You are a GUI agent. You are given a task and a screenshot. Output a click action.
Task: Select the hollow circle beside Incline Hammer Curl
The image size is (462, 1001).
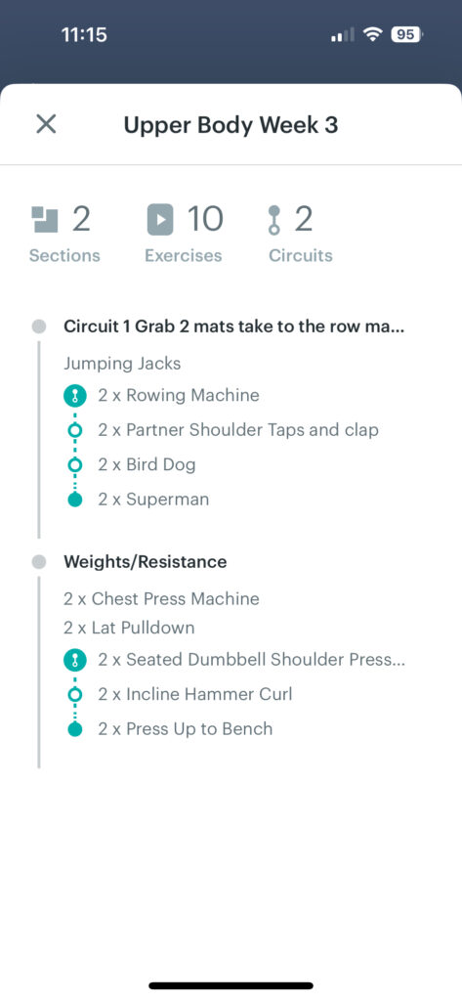(74, 695)
